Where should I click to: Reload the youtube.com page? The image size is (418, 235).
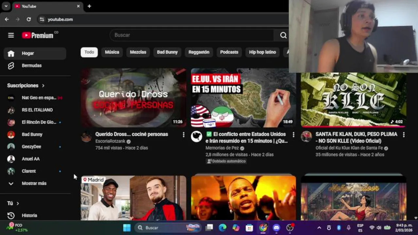(x=29, y=20)
